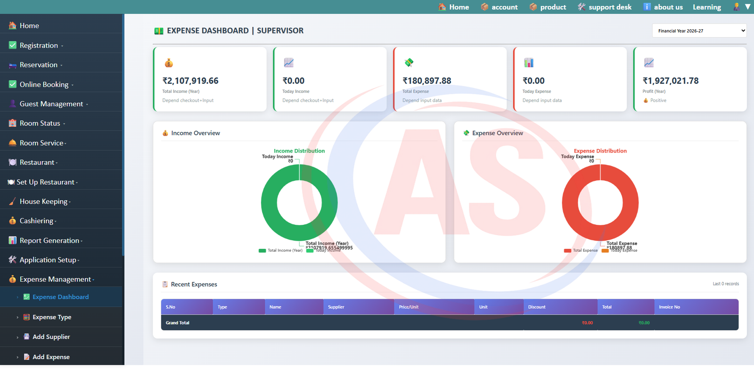Open Expense Dashboard in the sidebar
Screen dimensions: 754x369
(61, 297)
